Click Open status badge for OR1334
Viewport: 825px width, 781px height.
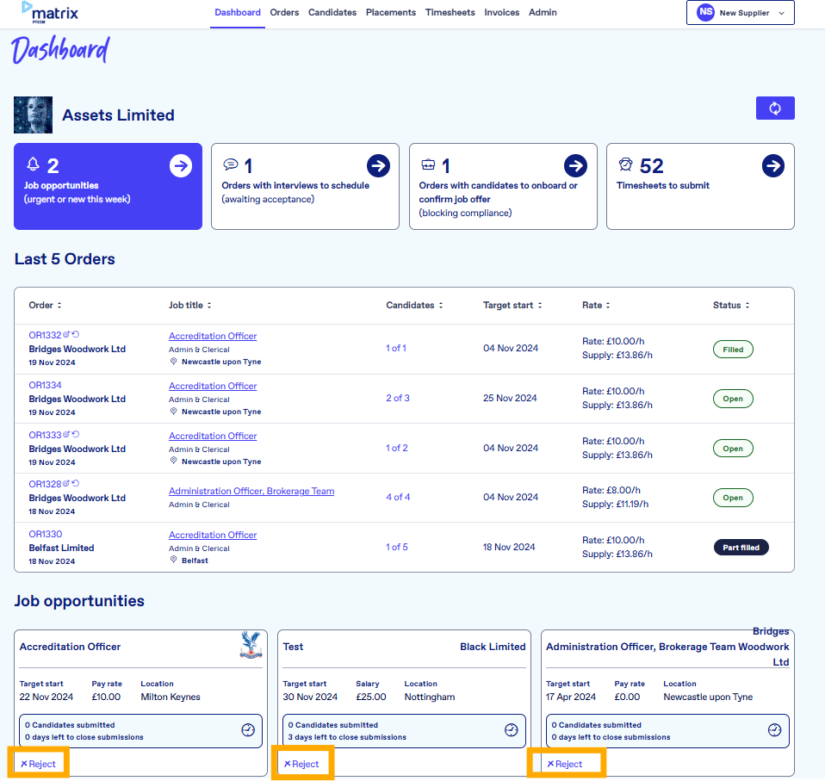pos(733,399)
